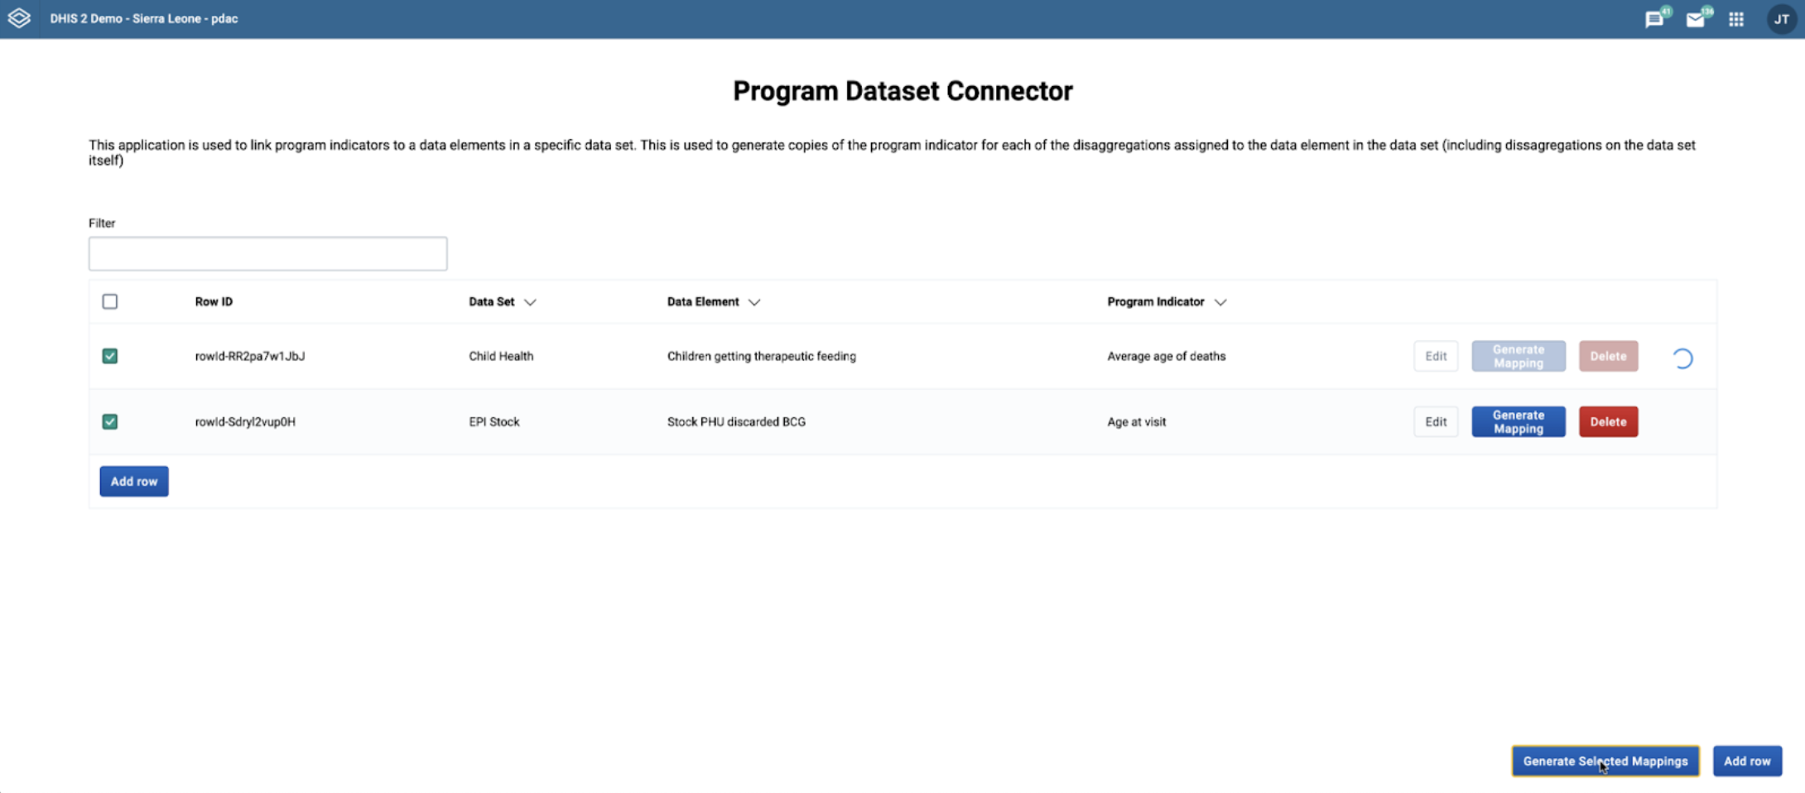This screenshot has width=1805, height=793.
Task: Expand the Program Indicator column chevron
Action: click(1220, 302)
